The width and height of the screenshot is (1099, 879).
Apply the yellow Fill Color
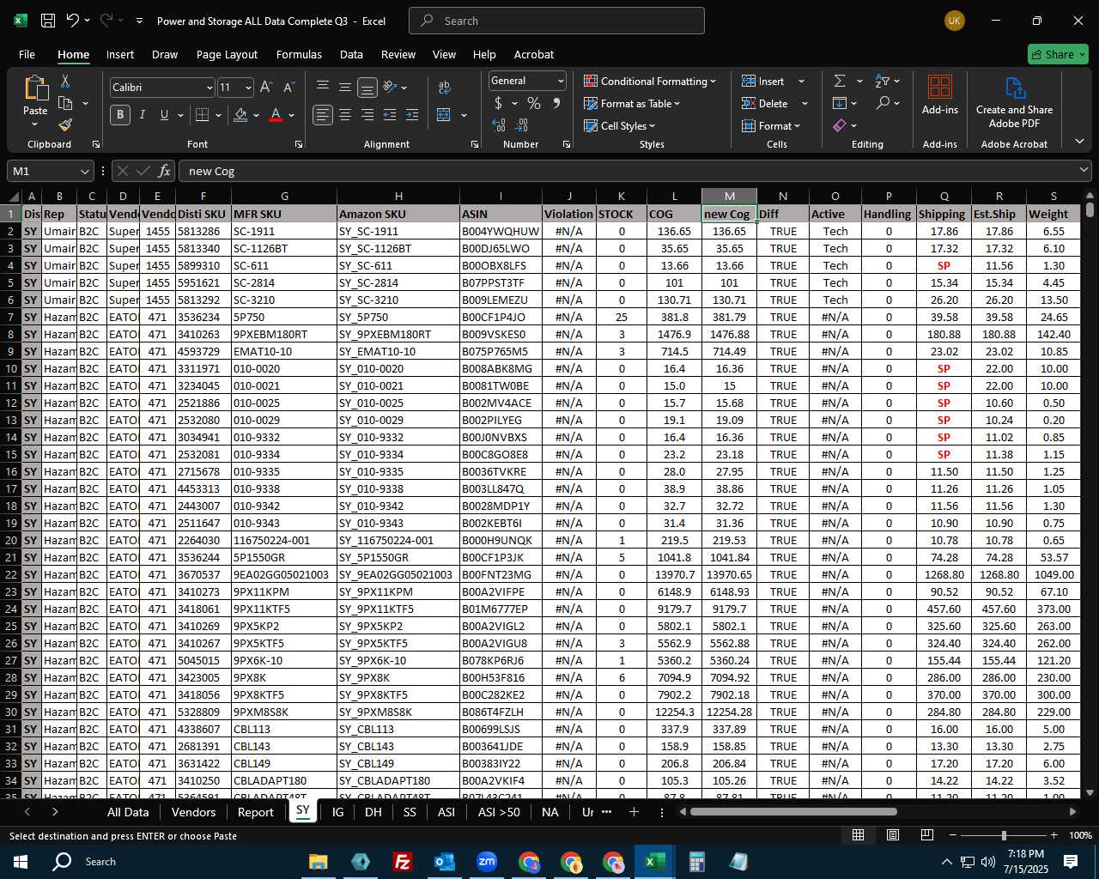tap(240, 115)
